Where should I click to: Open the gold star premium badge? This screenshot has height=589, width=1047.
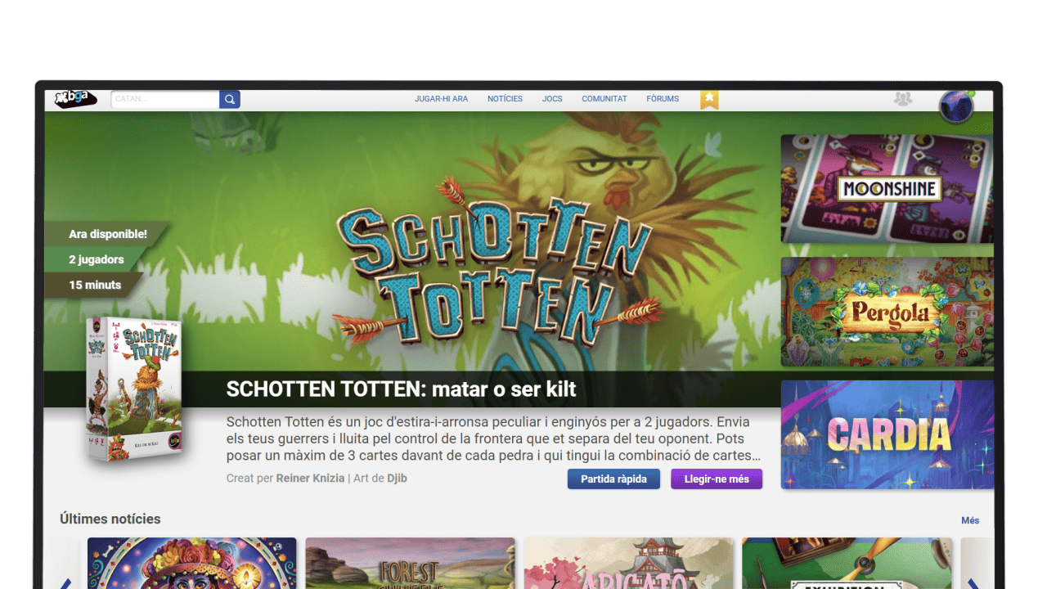pos(709,100)
